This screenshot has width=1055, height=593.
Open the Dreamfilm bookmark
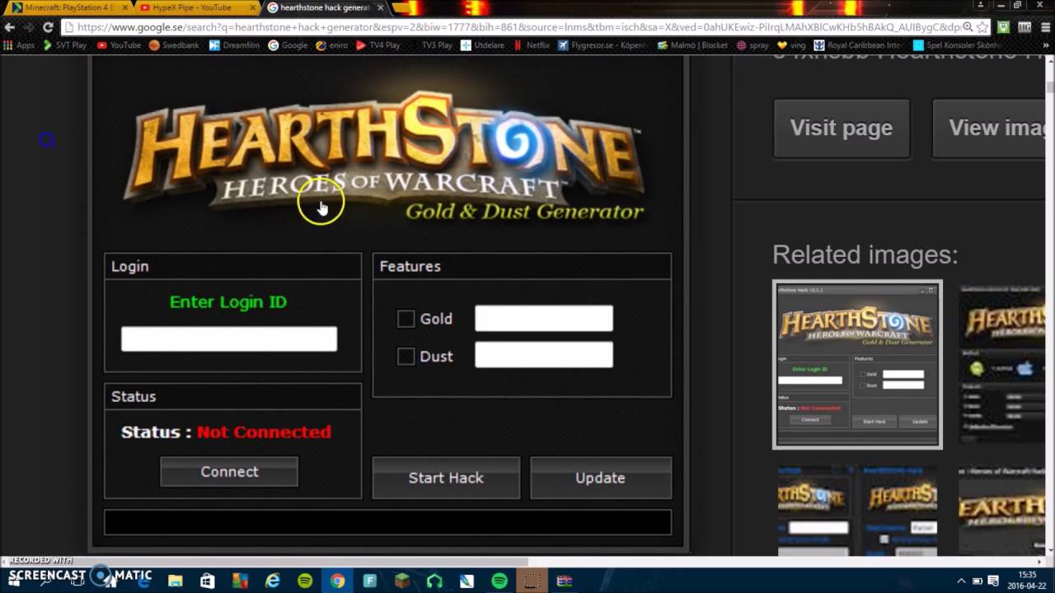pyautogui.click(x=234, y=45)
